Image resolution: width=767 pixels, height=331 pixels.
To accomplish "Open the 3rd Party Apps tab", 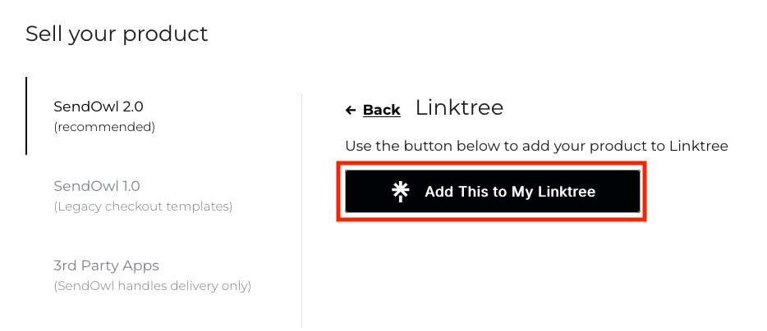I will tap(152, 275).
